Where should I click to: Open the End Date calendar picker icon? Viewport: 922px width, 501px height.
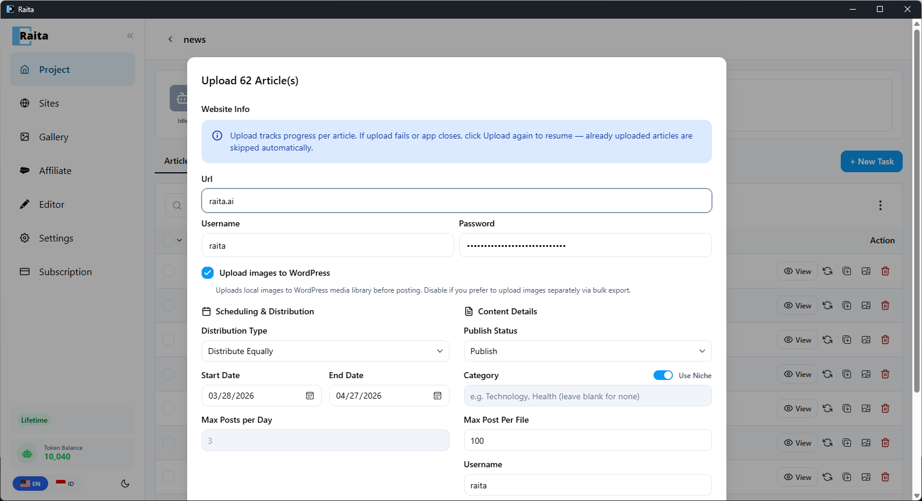[x=438, y=396]
